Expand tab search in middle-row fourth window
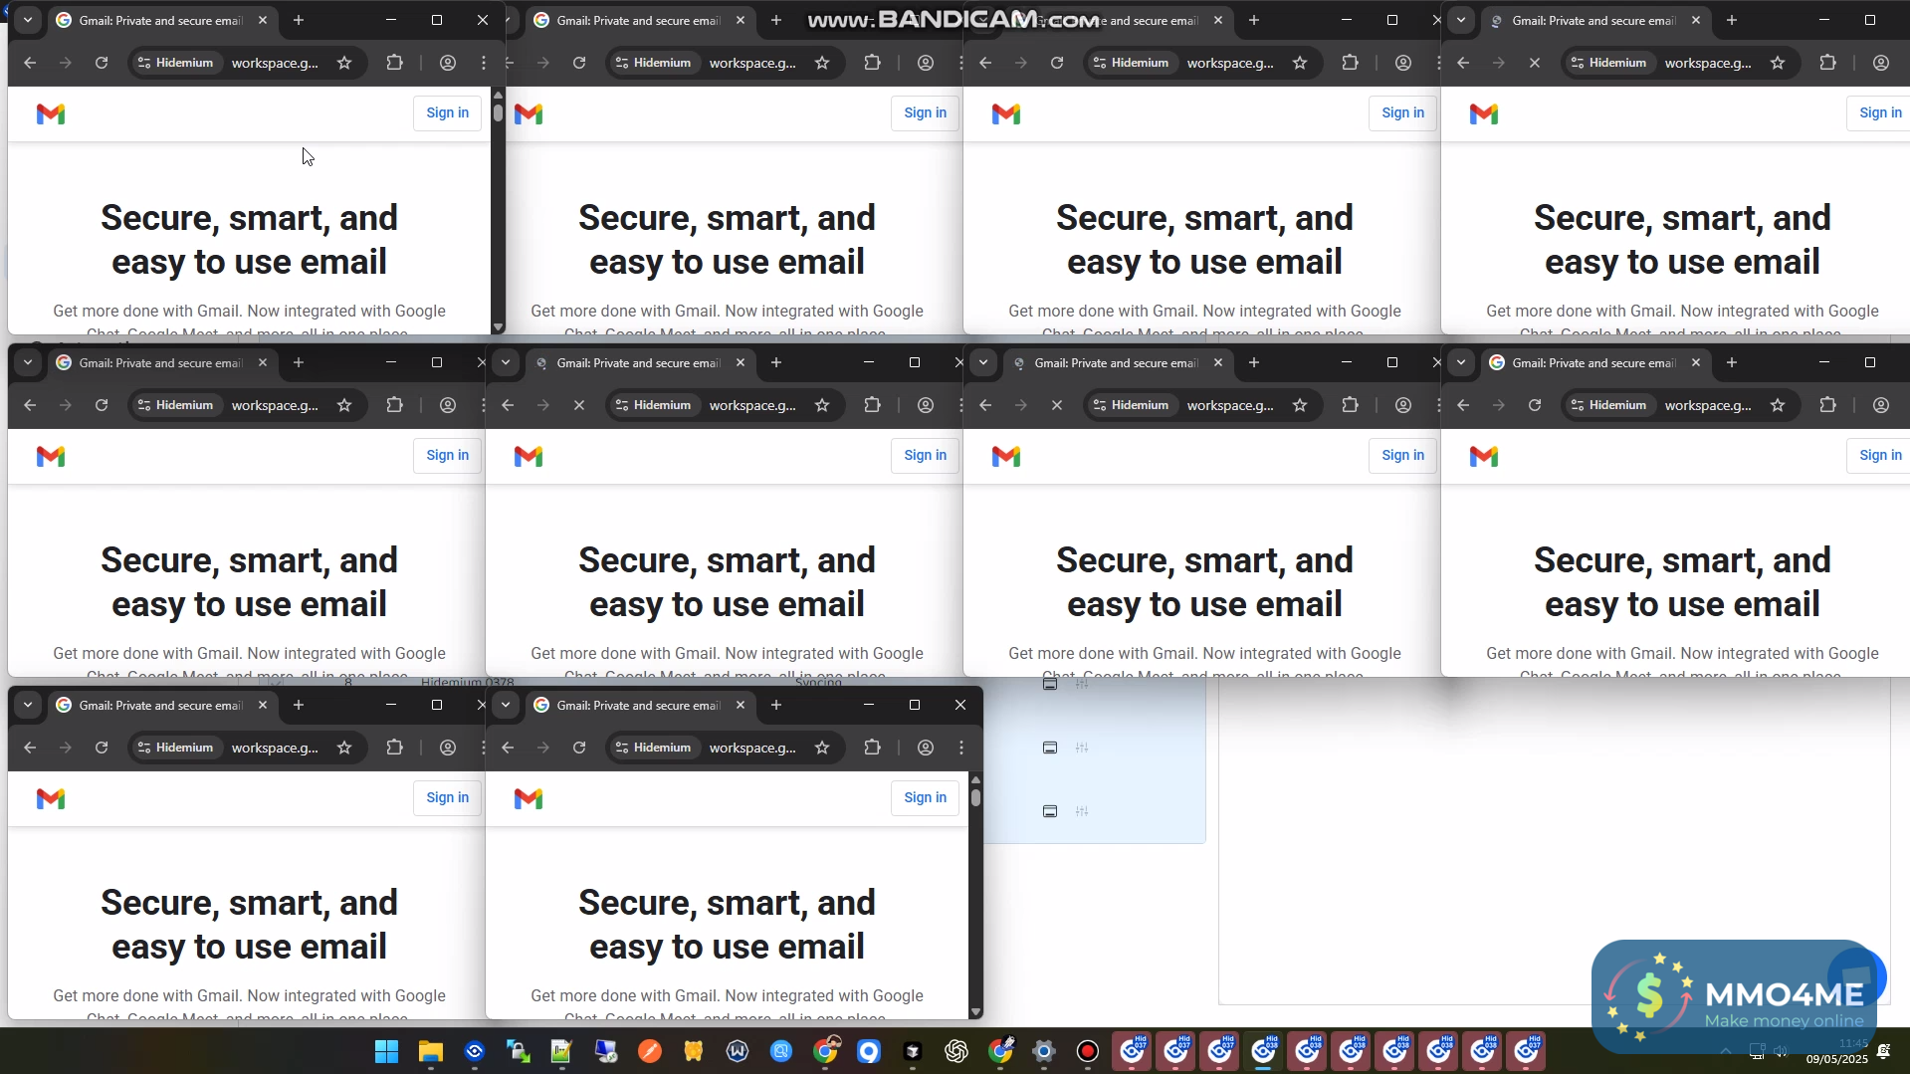Viewport: 1910px width, 1074px height. pyautogui.click(x=1461, y=362)
